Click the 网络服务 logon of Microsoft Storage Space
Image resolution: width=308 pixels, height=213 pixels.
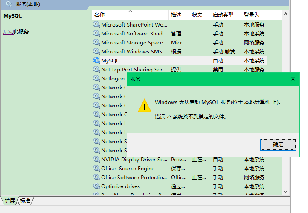pos(254,43)
